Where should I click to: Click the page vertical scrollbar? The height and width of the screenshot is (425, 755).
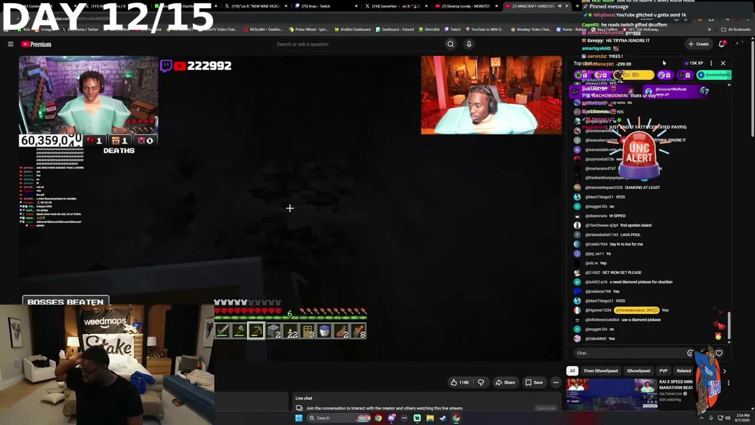(x=752, y=89)
